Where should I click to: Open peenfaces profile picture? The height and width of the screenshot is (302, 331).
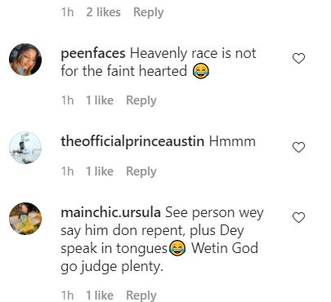pyautogui.click(x=25, y=60)
